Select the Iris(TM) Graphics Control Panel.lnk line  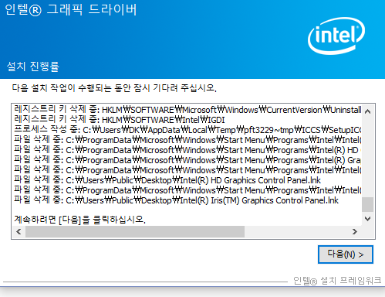click(176, 200)
